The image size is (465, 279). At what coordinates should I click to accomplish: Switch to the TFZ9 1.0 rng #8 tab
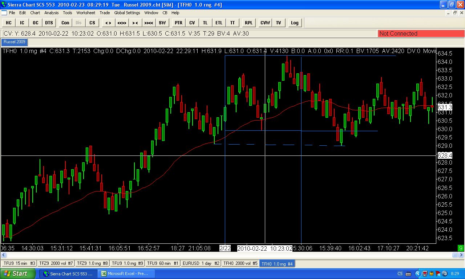click(x=93, y=263)
